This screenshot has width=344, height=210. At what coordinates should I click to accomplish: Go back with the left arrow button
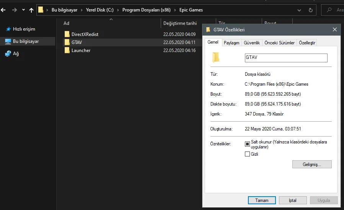(x=3, y=10)
